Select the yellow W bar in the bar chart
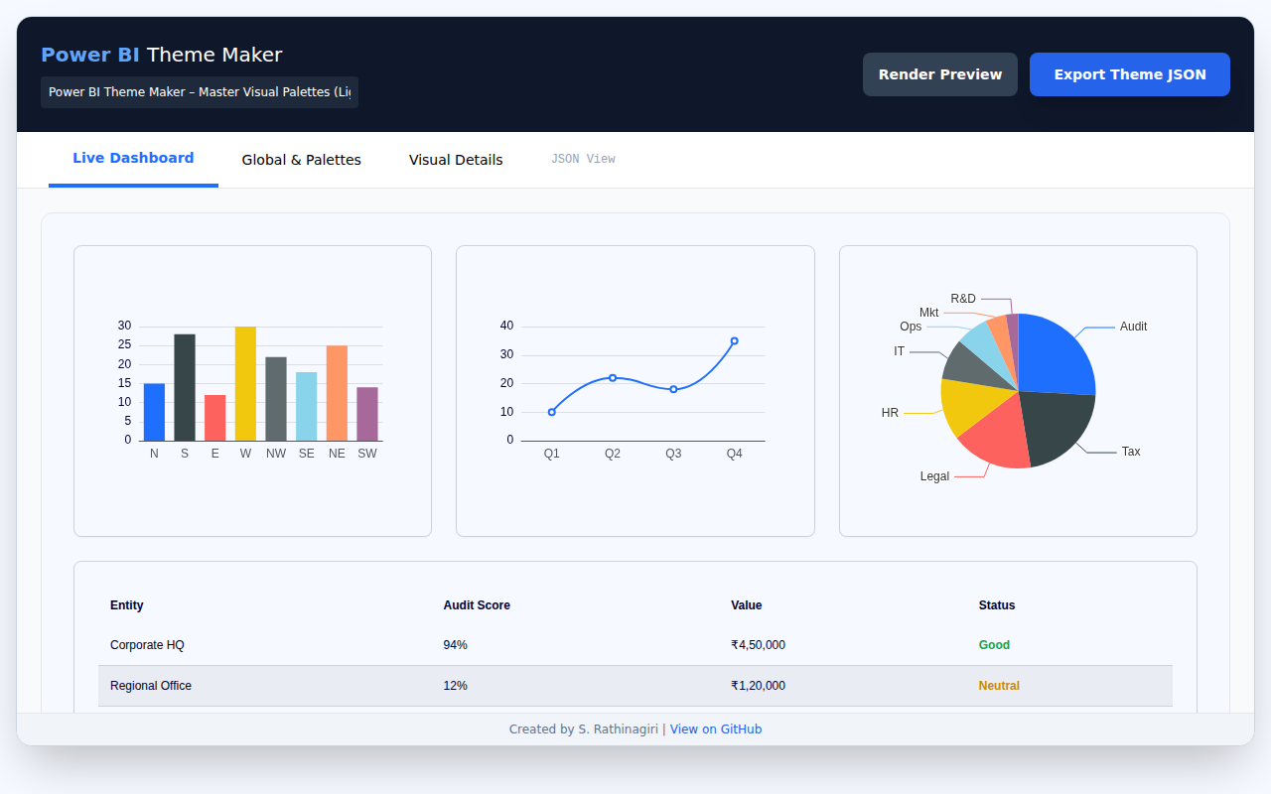The height and width of the screenshot is (794, 1271). [x=245, y=382]
